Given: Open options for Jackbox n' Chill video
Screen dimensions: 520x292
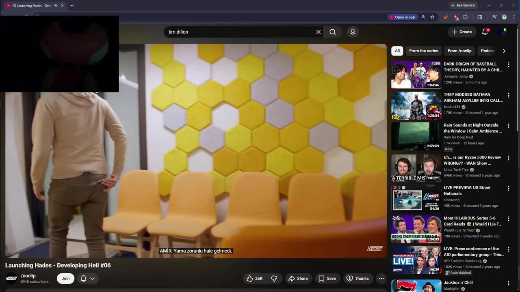Looking at the screenshot, I should [508, 283].
